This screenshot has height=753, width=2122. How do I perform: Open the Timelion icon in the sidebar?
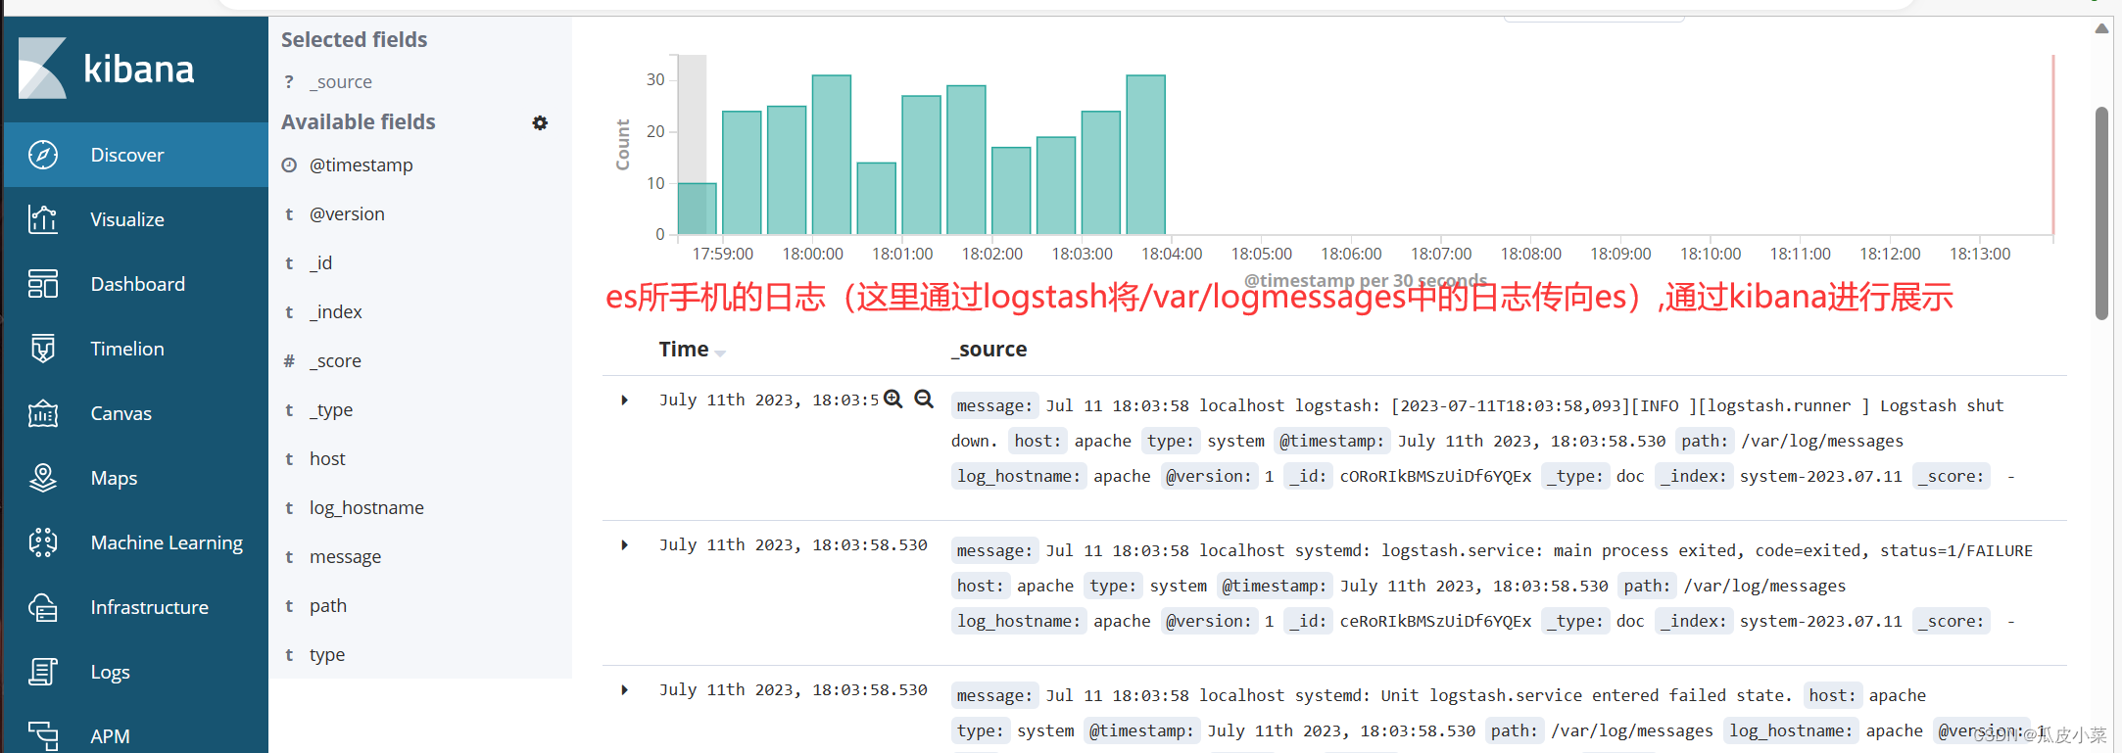pos(43,349)
